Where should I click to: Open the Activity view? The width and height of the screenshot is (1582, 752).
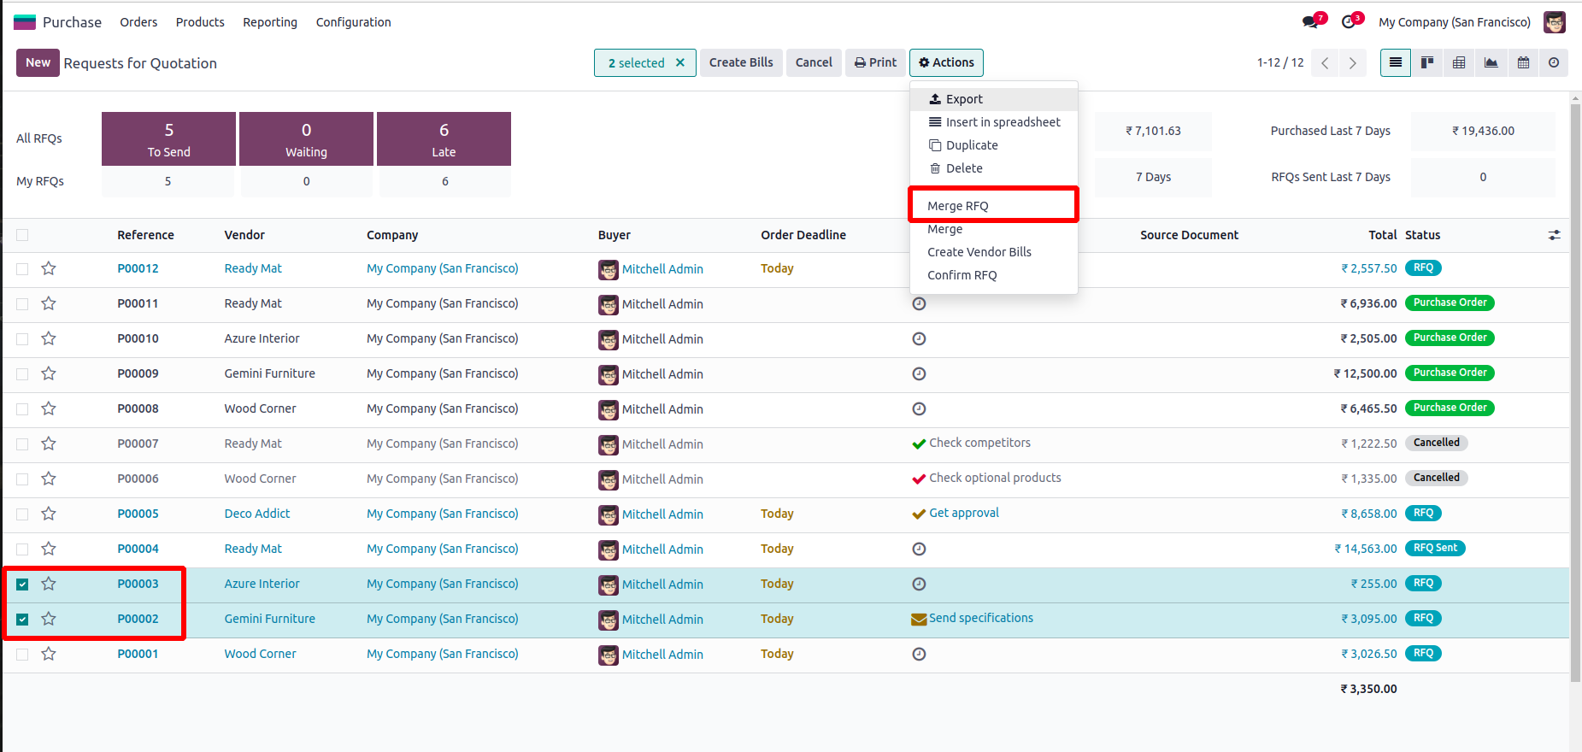pyautogui.click(x=1554, y=62)
